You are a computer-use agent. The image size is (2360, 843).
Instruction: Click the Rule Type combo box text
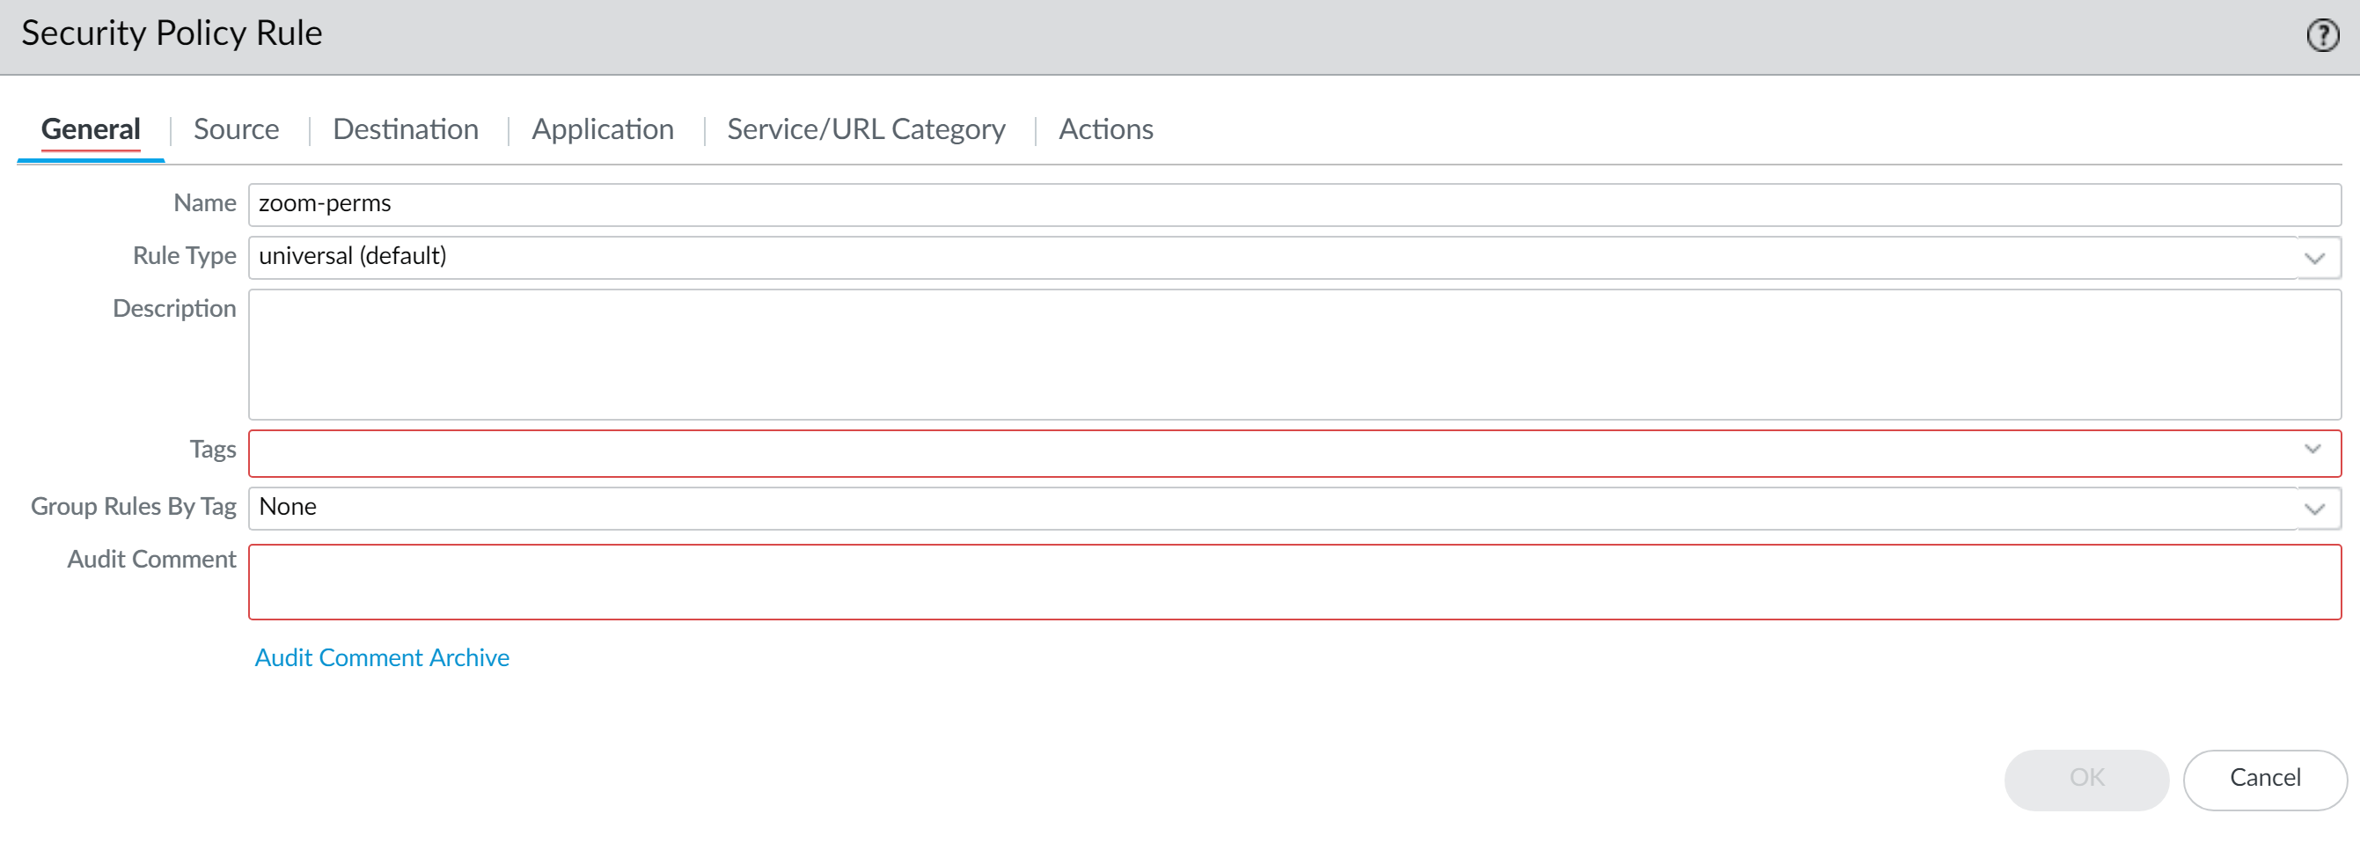[x=1264, y=258]
